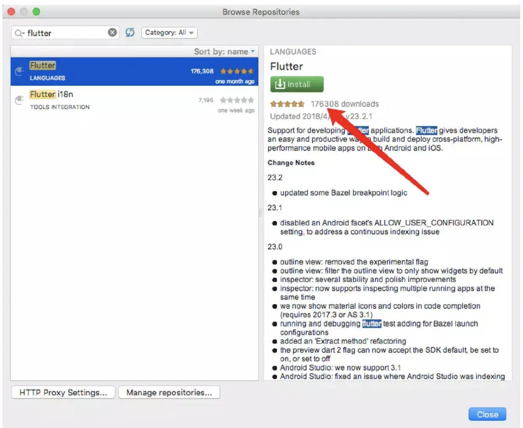
Task: Click the Change Notes heading
Action: 291,163
